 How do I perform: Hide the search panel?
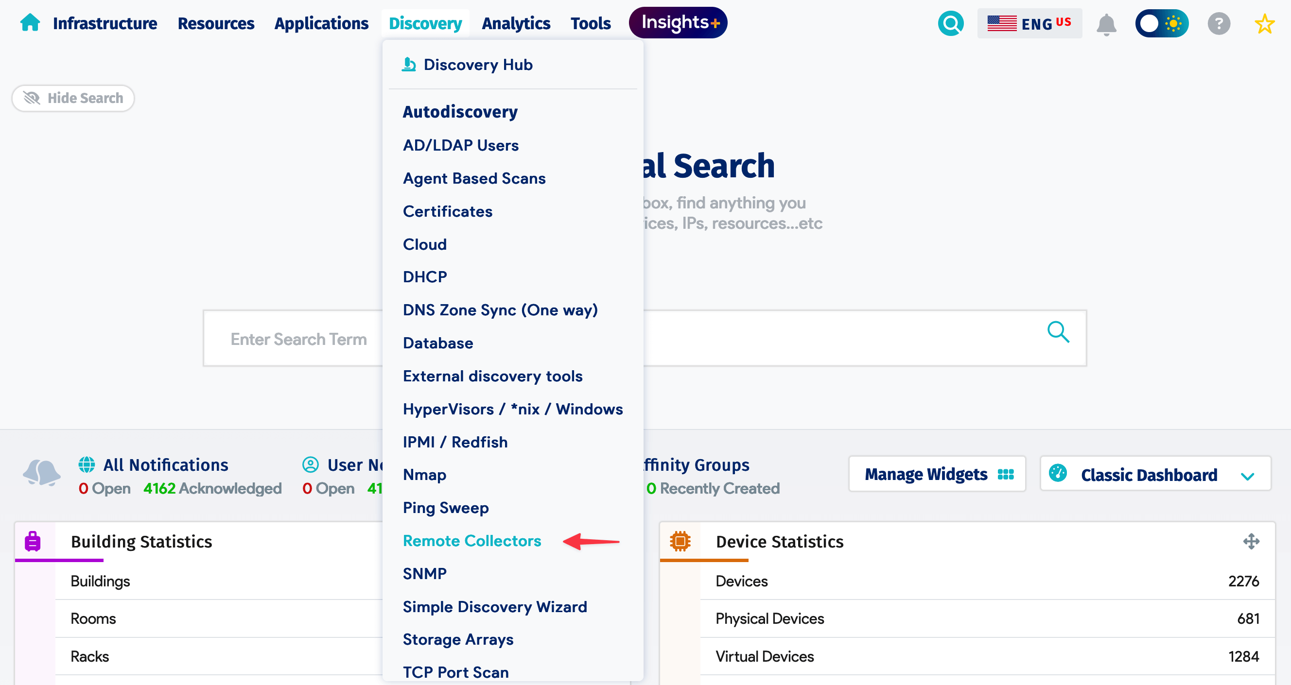pyautogui.click(x=73, y=98)
